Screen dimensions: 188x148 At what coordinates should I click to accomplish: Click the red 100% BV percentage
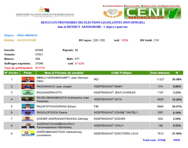click(124, 40)
